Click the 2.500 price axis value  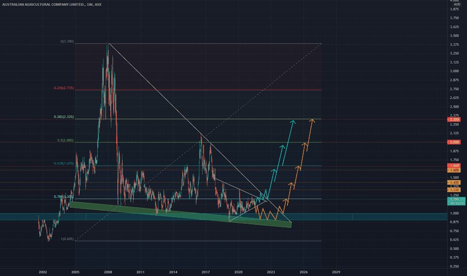454,107
